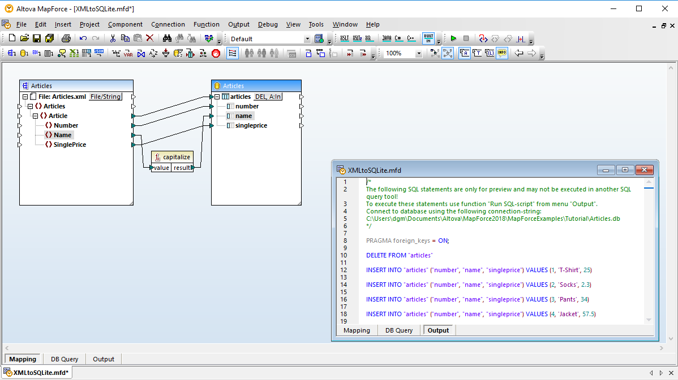Viewport: 678px width, 380px height.
Task: Insert an EDI component
Action: [x=37, y=53]
